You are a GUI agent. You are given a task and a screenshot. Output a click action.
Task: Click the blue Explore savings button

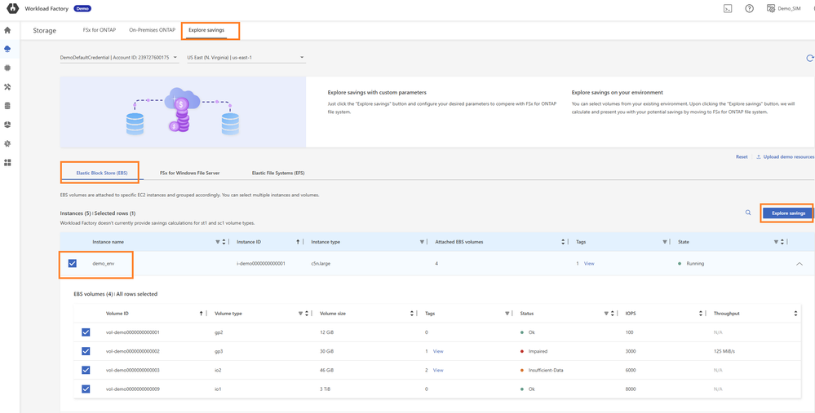coord(787,213)
